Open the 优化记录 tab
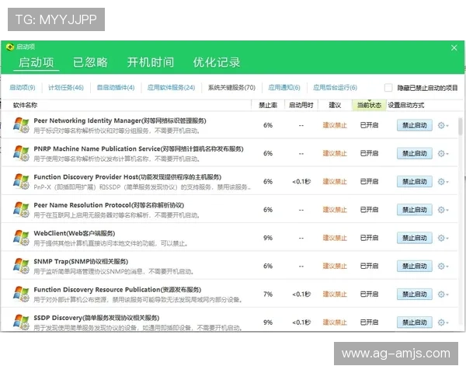The image size is (466, 373). coord(217,62)
